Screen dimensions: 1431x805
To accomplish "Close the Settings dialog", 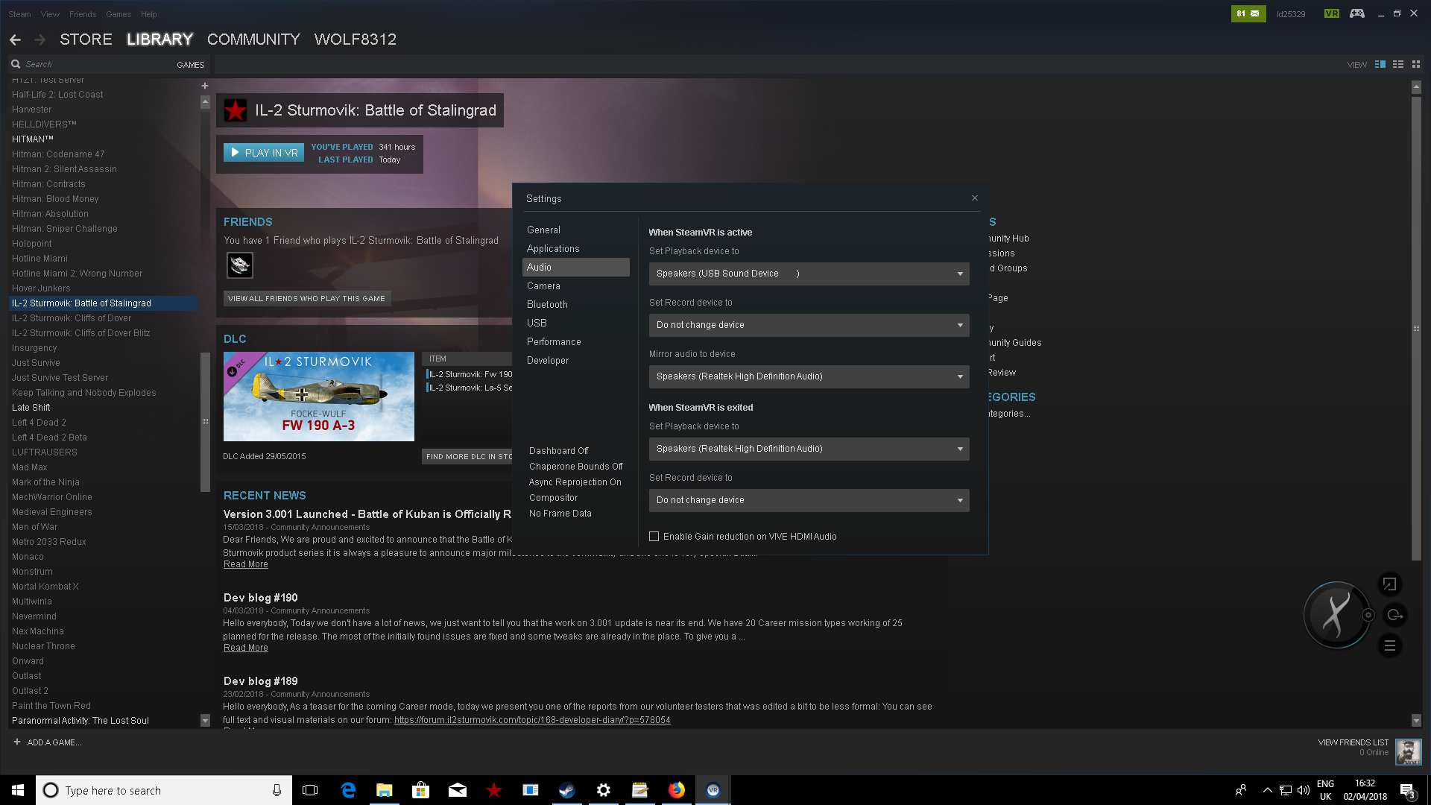I will (x=974, y=198).
